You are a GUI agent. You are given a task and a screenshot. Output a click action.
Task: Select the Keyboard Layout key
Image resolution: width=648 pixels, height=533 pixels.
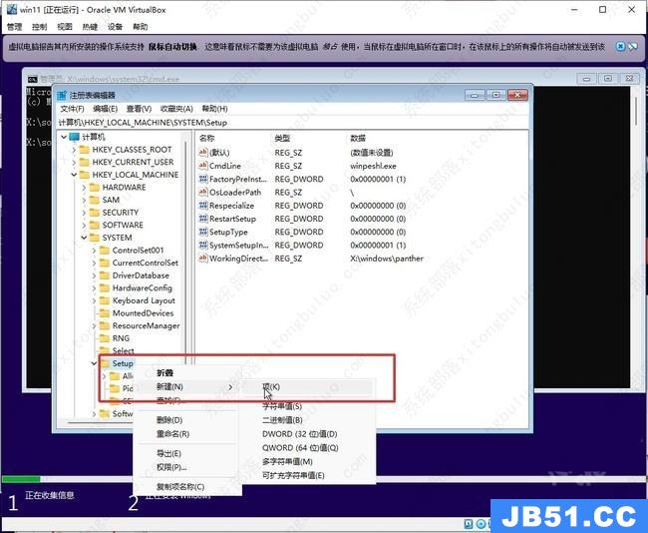pos(143,300)
